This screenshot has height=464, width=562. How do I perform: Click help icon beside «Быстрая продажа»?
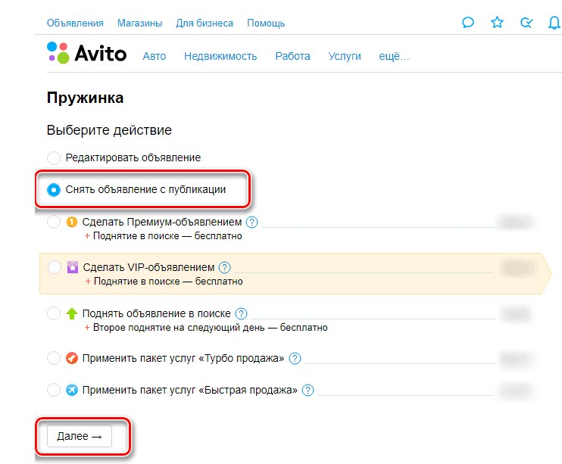click(308, 390)
